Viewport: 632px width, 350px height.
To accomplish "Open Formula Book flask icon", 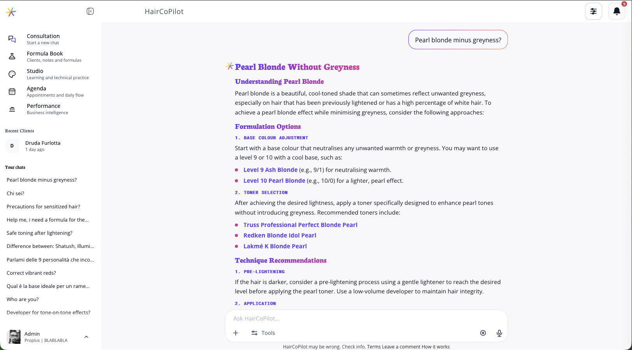I will (12, 57).
